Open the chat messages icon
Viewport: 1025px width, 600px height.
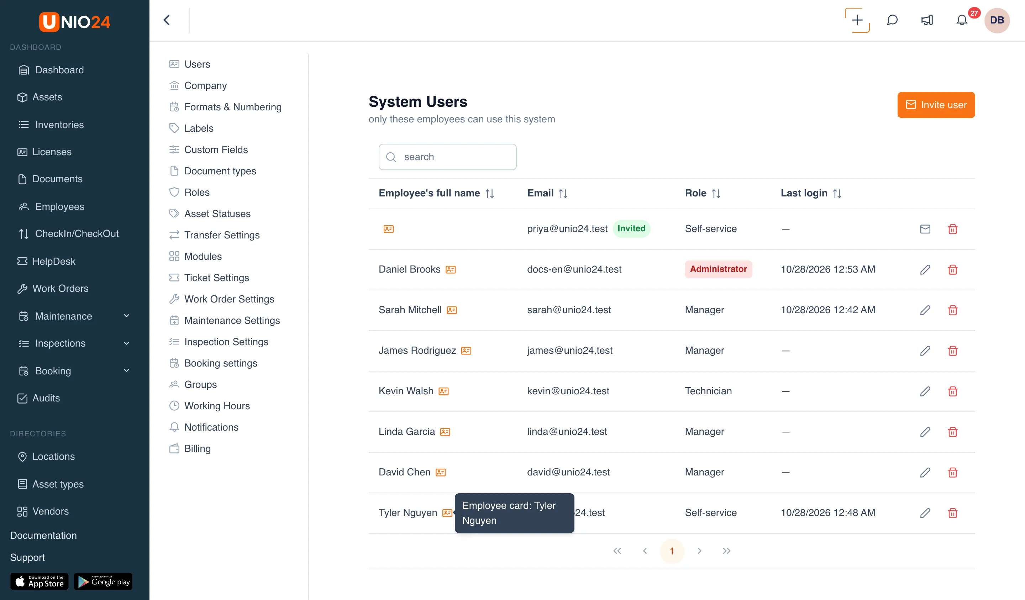pyautogui.click(x=892, y=20)
